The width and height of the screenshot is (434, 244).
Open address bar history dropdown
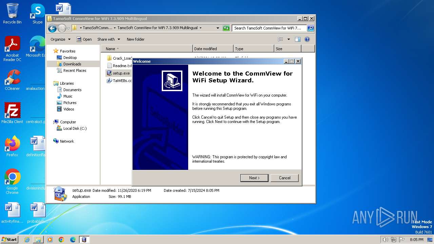point(218,28)
